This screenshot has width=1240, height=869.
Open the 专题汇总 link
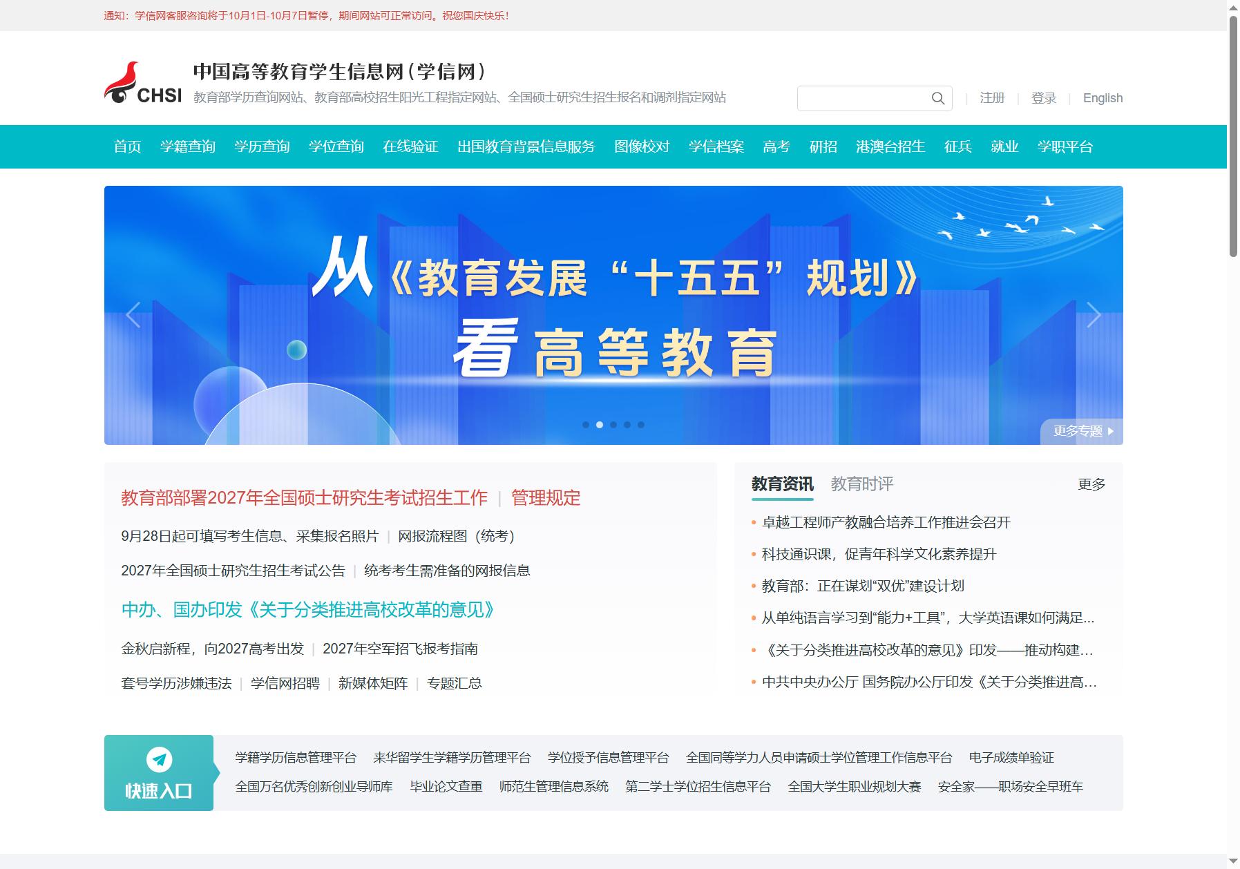pos(455,683)
